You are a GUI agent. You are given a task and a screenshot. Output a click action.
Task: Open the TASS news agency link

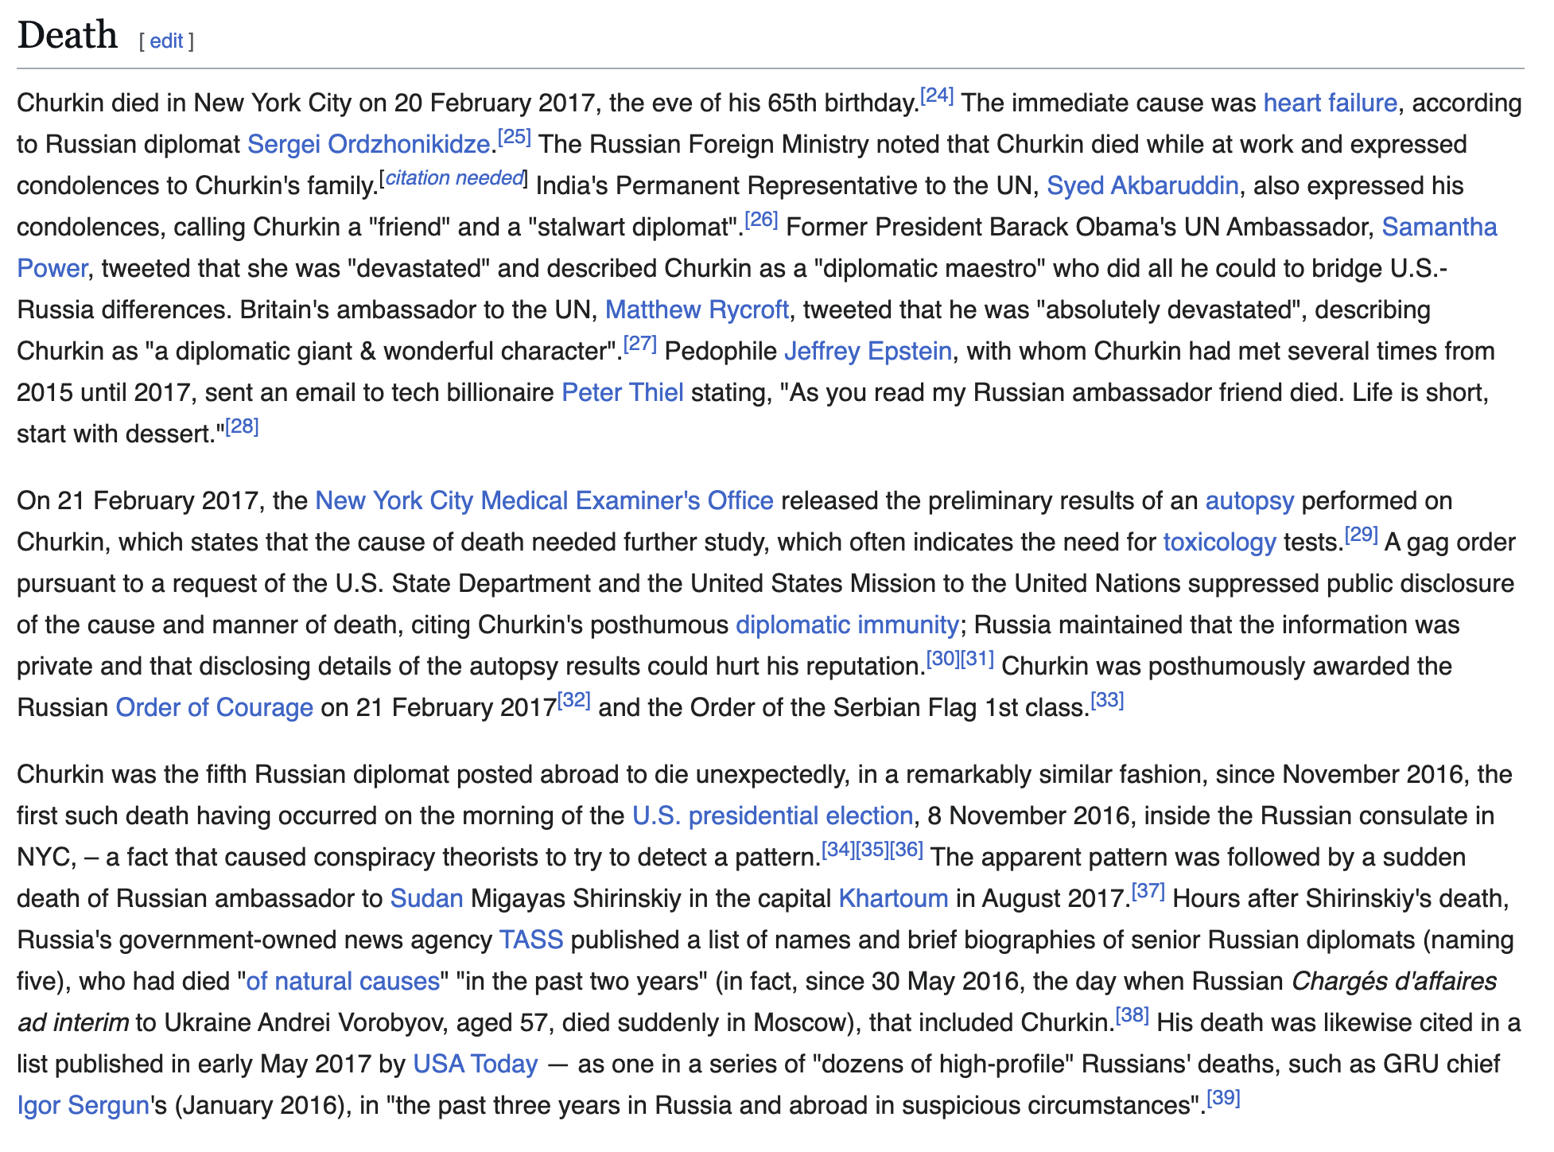click(x=530, y=940)
